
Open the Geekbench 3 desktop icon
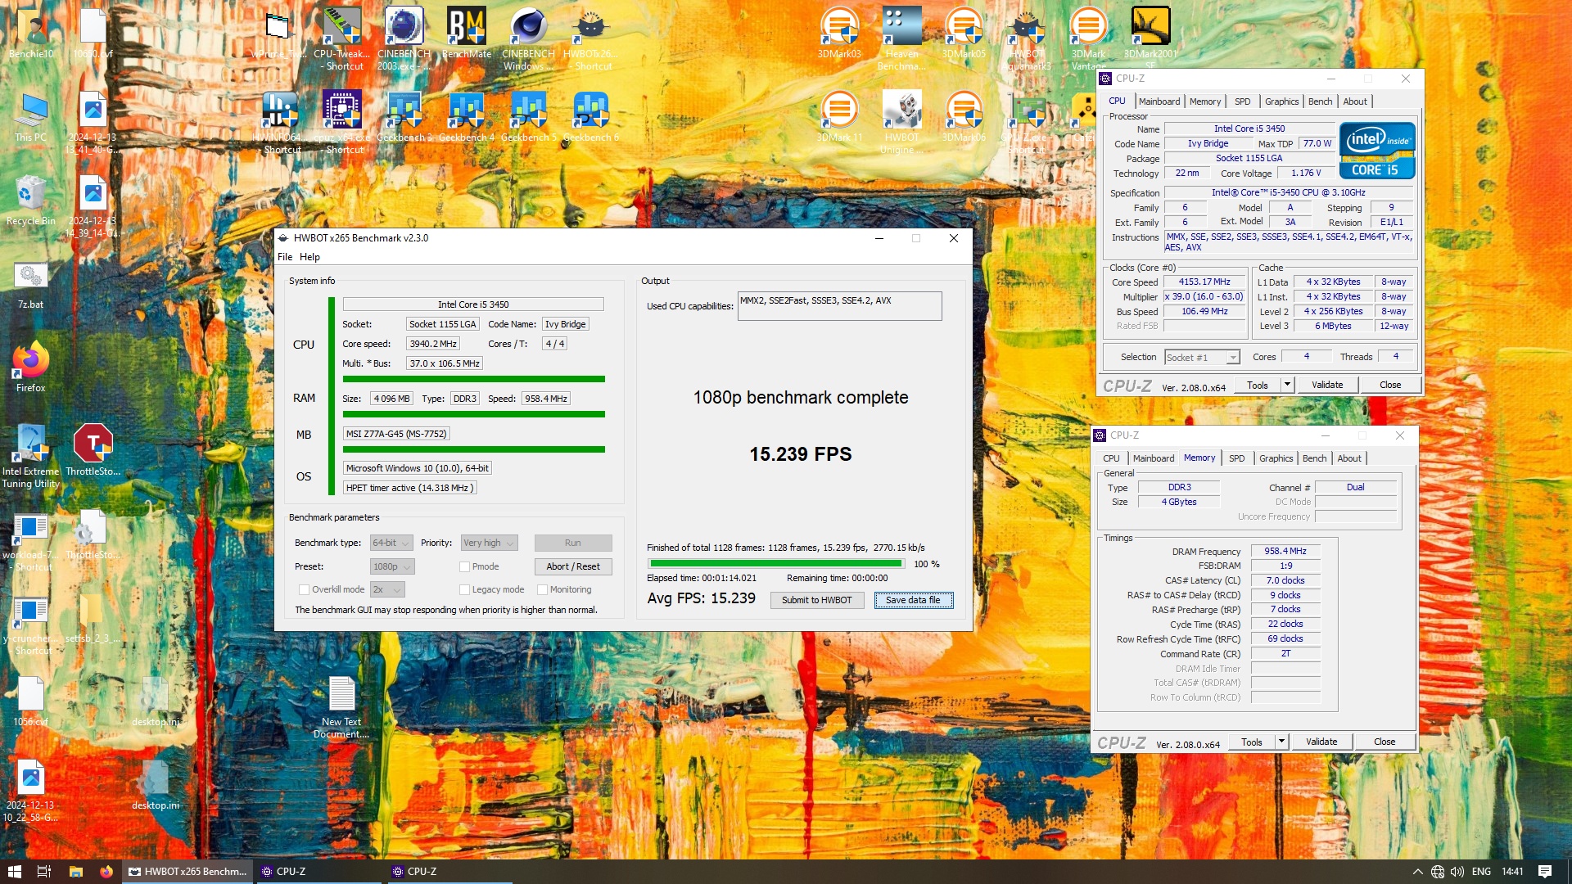click(404, 116)
